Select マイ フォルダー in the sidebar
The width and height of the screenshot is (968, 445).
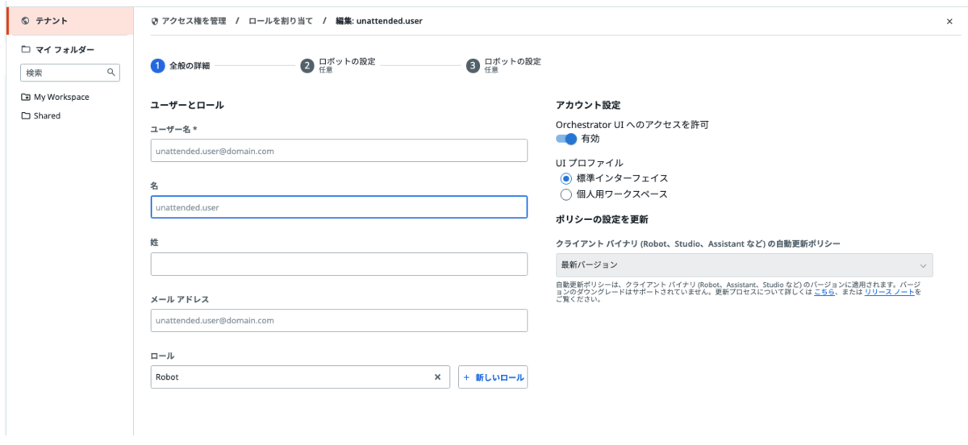click(65, 49)
